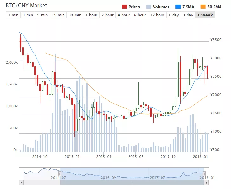Image resolution: width=231 pixels, height=189 pixels.
Task: Click the horizontal scrollbar thumb grip
Action: (132, 183)
